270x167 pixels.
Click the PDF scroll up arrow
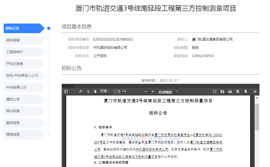coord(257,99)
